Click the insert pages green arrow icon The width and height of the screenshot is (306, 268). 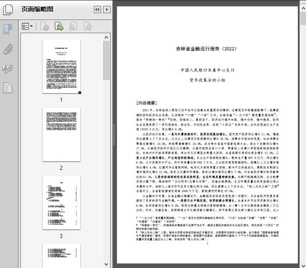click(x=59, y=26)
